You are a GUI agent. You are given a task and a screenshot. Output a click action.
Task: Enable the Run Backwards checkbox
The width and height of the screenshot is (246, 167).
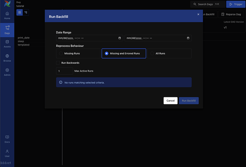click(x=58, y=63)
